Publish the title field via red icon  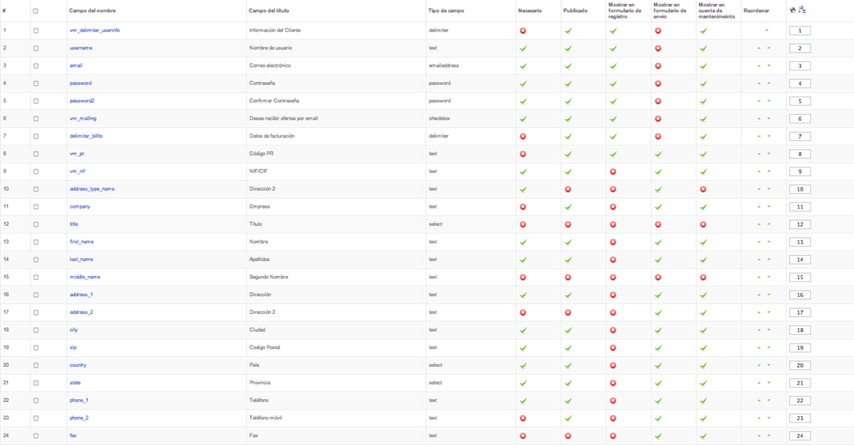point(568,224)
